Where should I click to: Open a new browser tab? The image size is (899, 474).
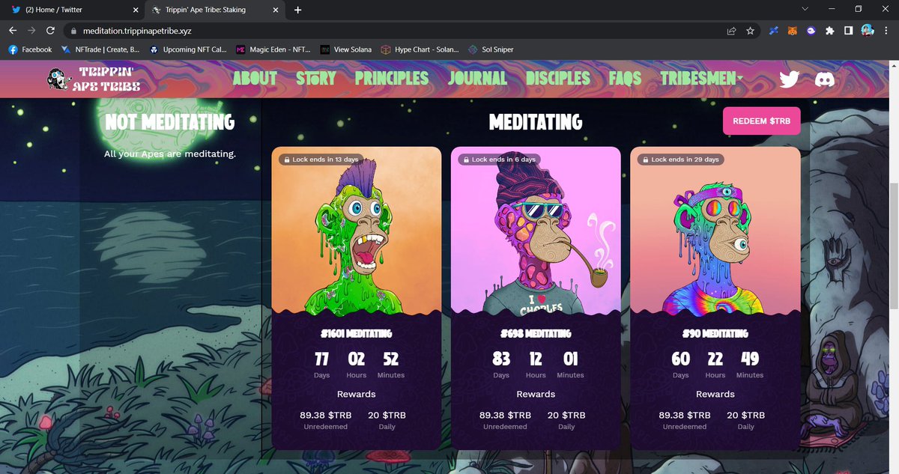pyautogui.click(x=297, y=10)
